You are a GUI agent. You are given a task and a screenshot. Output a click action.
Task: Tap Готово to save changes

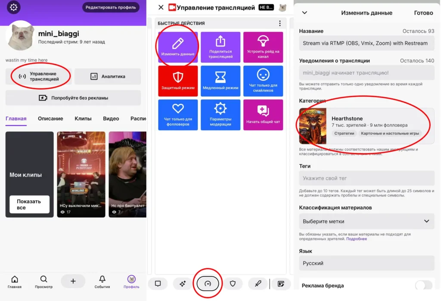(423, 13)
